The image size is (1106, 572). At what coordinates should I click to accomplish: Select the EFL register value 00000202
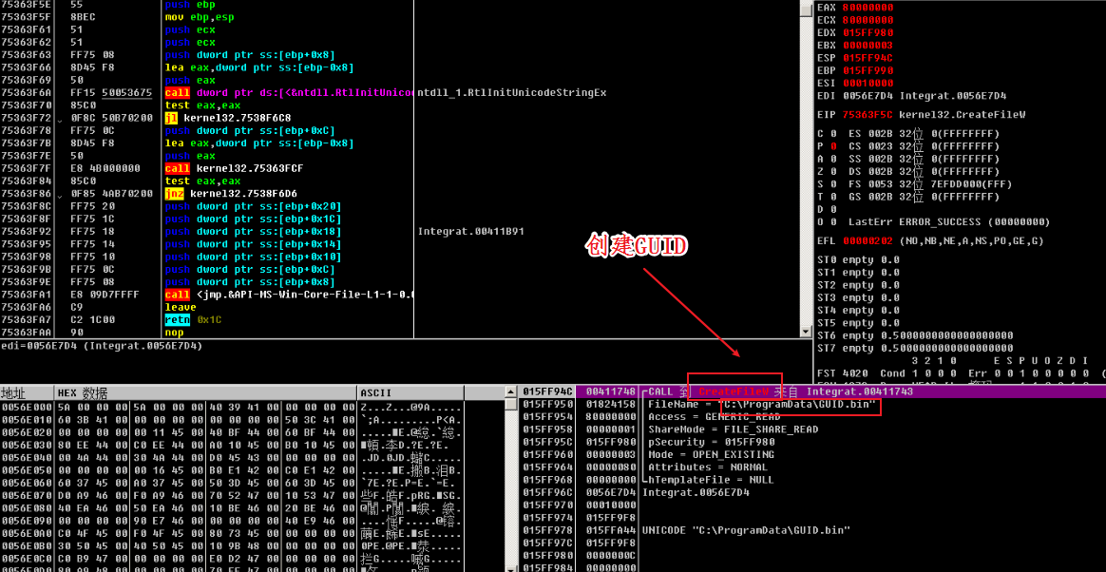868,241
